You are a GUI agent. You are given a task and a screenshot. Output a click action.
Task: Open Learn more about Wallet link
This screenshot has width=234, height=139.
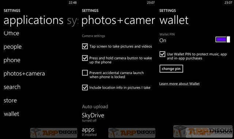(180, 84)
